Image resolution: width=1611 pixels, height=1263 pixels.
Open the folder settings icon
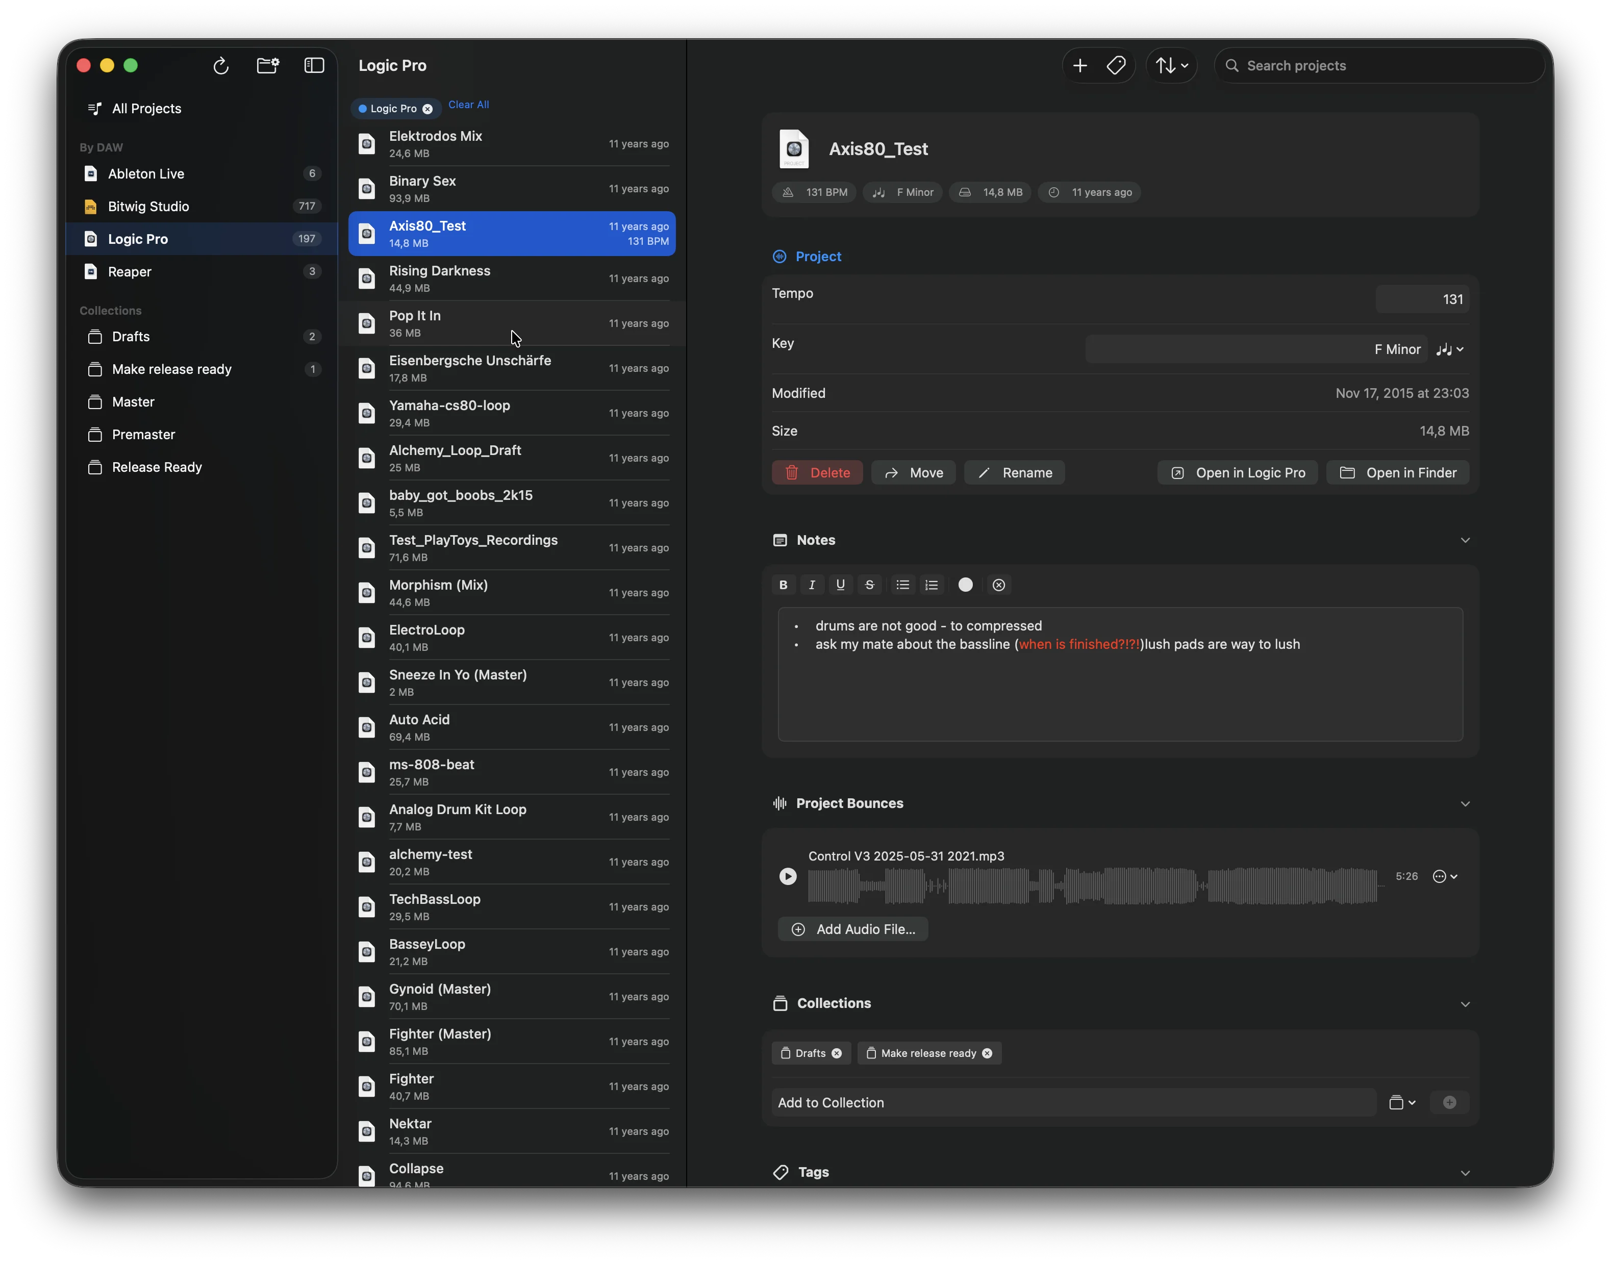coord(268,66)
